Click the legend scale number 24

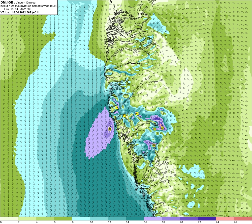(x=217, y=222)
